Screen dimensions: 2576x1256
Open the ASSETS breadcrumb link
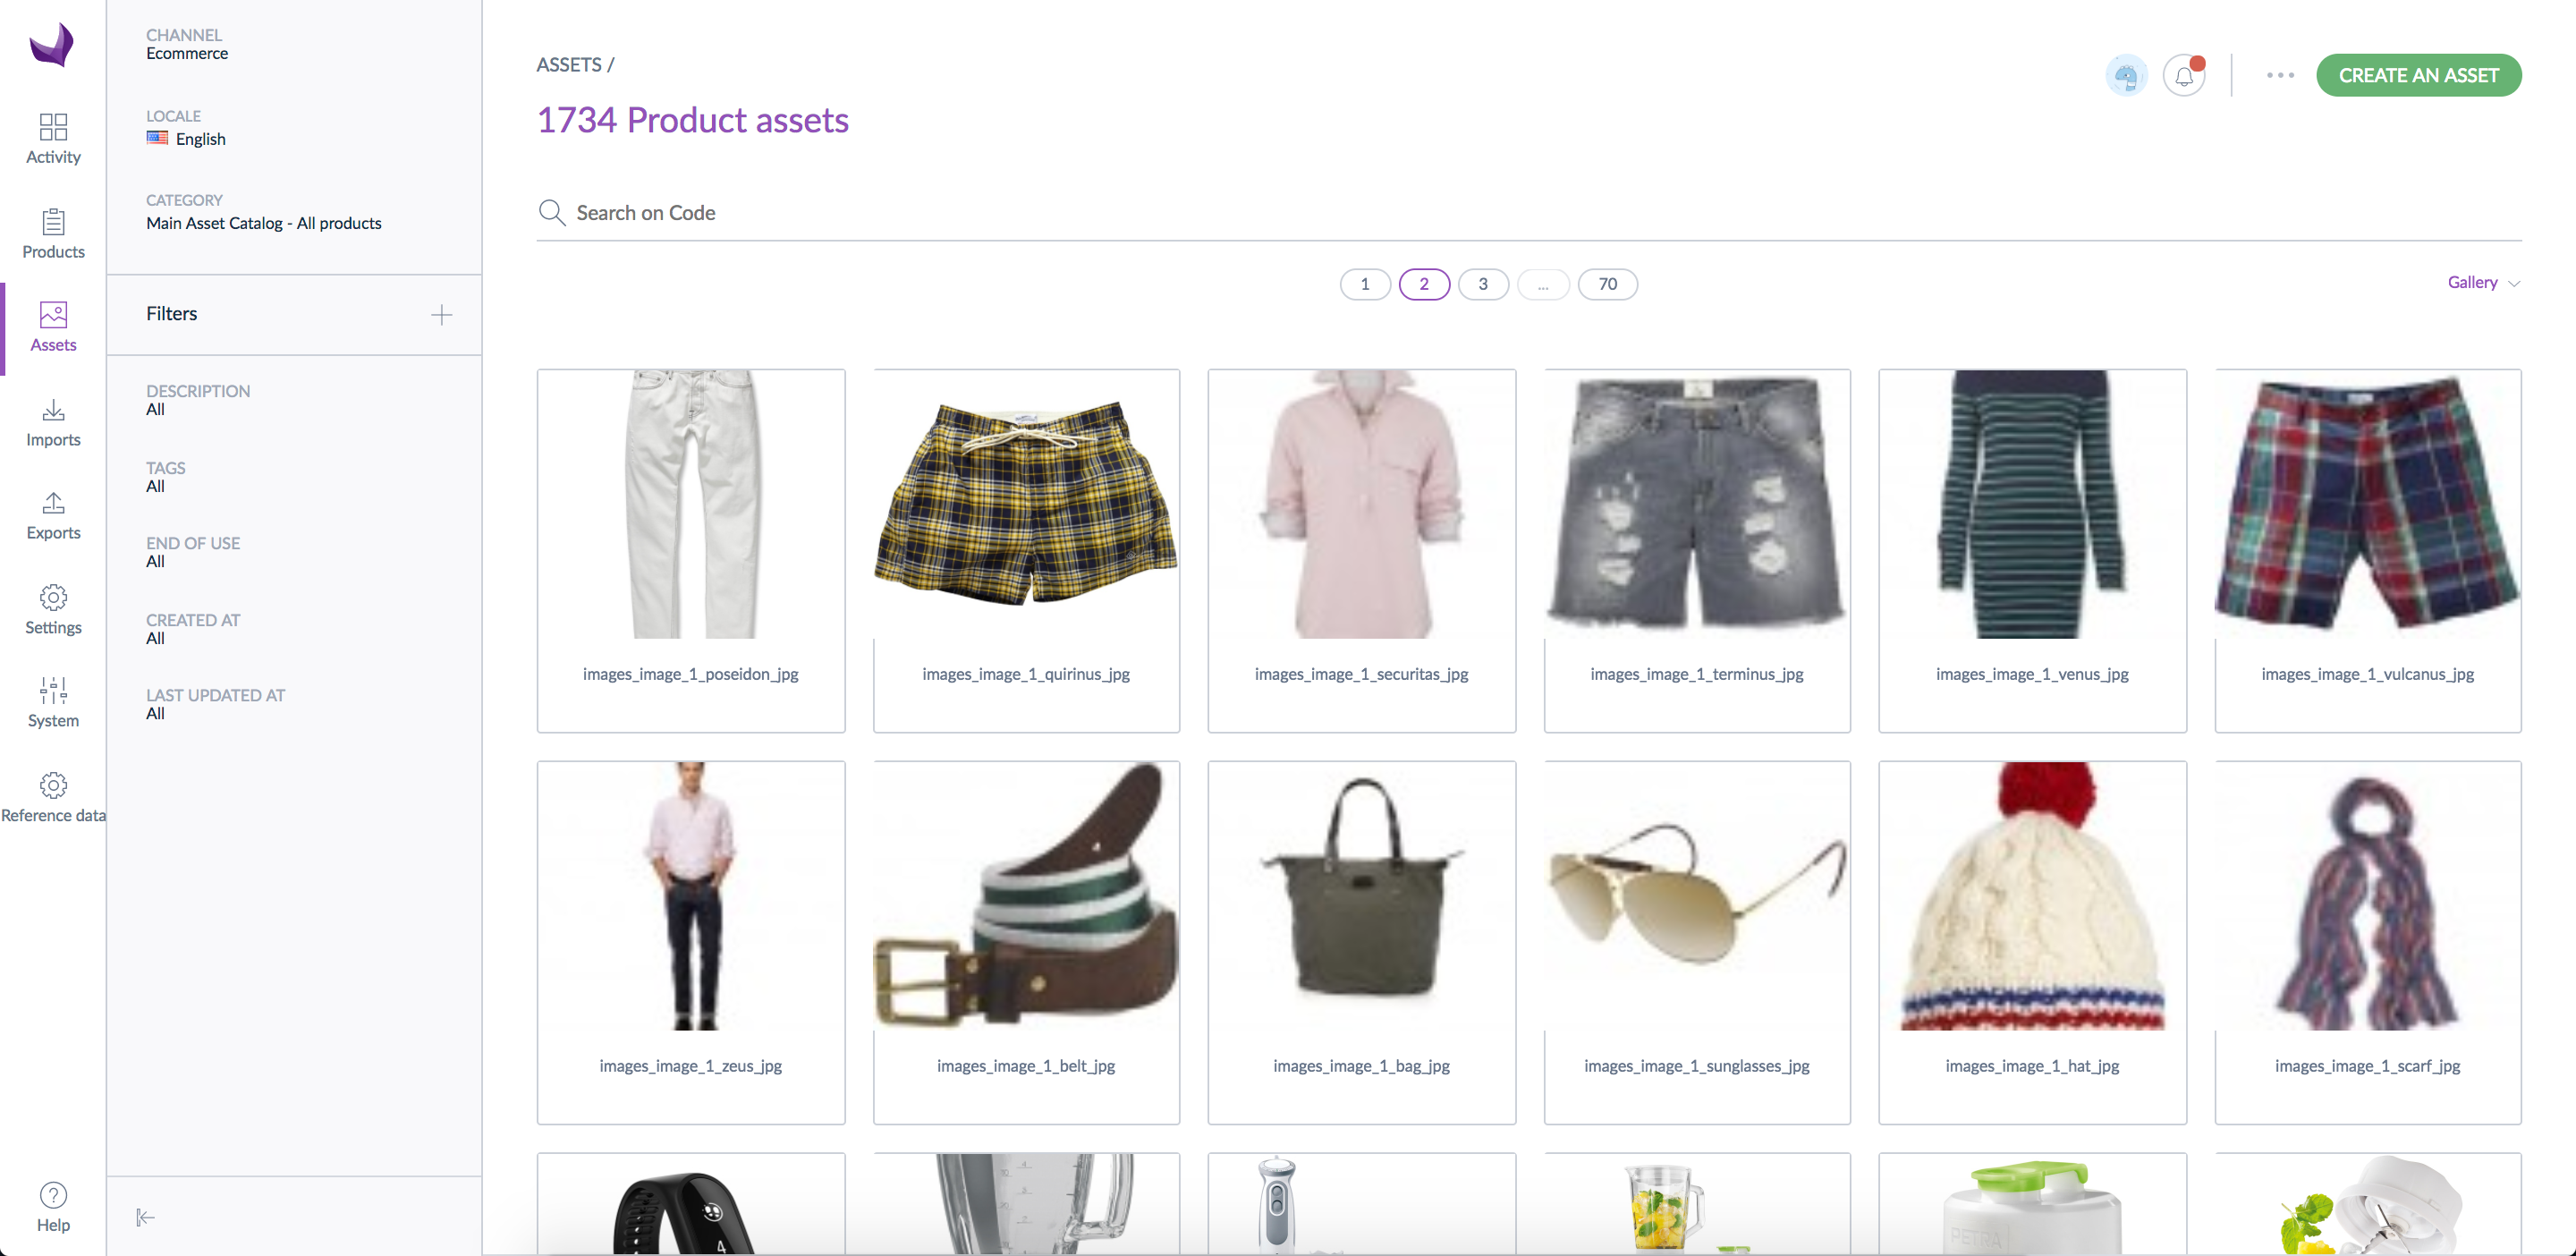[567, 63]
